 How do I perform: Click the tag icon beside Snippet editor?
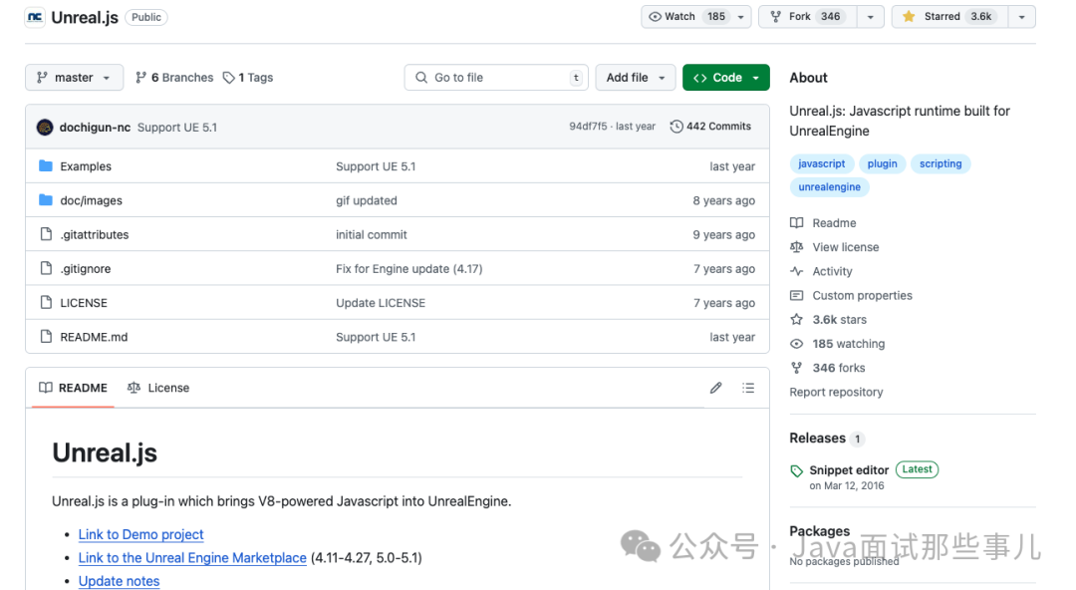[x=797, y=471]
